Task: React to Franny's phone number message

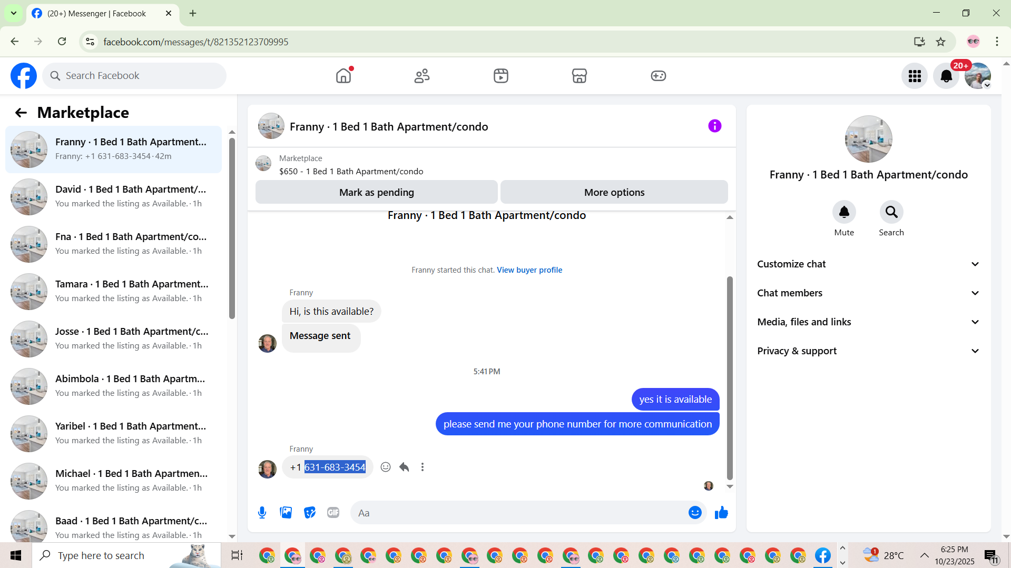Action: [386, 467]
